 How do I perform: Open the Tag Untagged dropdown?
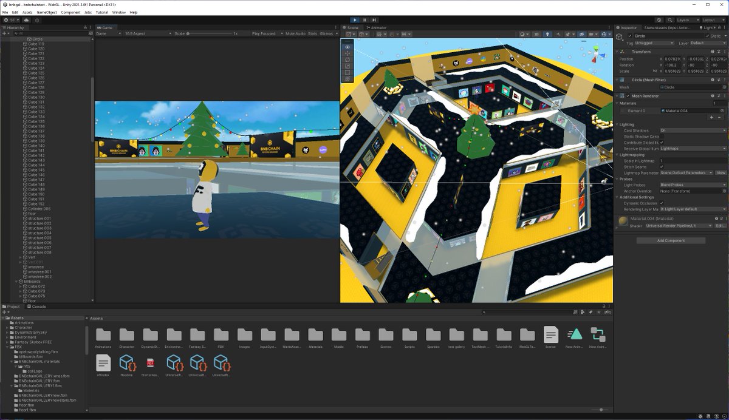(654, 43)
